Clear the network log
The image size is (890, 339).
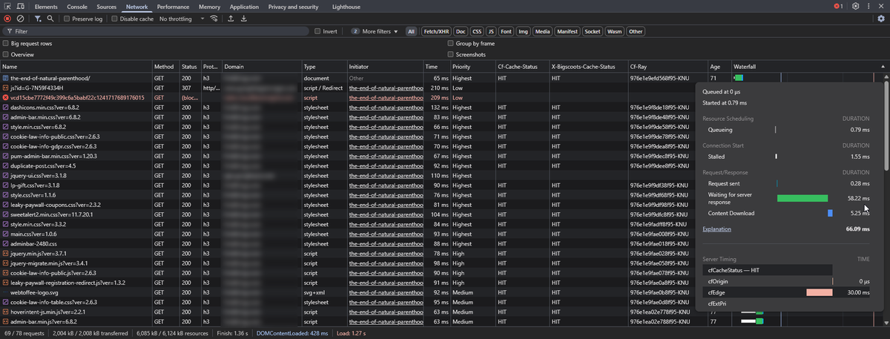point(20,19)
